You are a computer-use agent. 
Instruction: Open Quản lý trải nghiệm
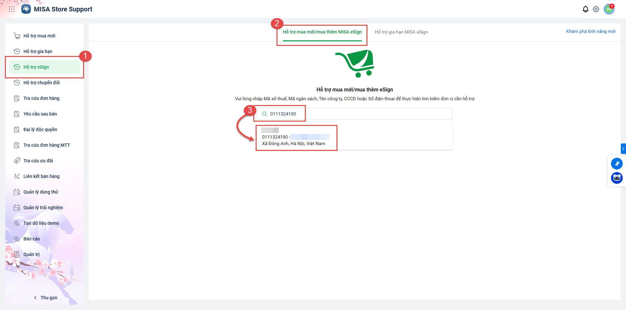click(x=44, y=208)
